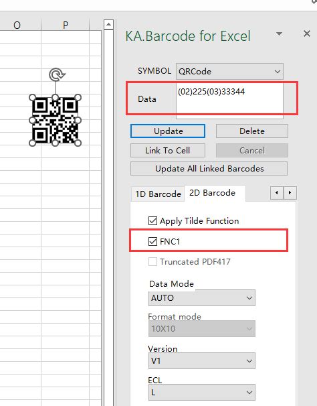Click the top-left resize handle of the QR code
Image resolution: width=317 pixels, height=406 pixels.
point(32,98)
